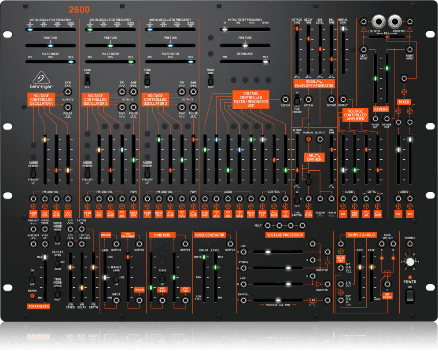The width and height of the screenshot is (438, 352).
Task: Flip the TRIG MODE SINGLE/MULT switch
Action: 57,292
